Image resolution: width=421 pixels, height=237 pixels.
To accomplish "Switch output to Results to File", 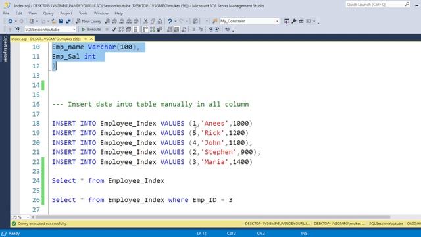I will pos(184,29).
